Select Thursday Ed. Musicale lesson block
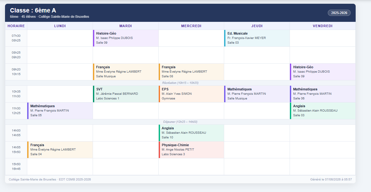The image size is (371, 192). coord(257,38)
